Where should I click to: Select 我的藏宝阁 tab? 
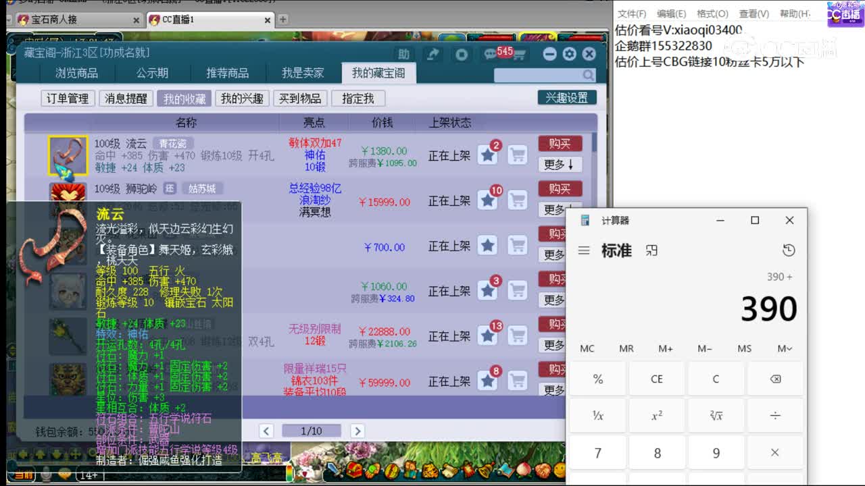(378, 73)
